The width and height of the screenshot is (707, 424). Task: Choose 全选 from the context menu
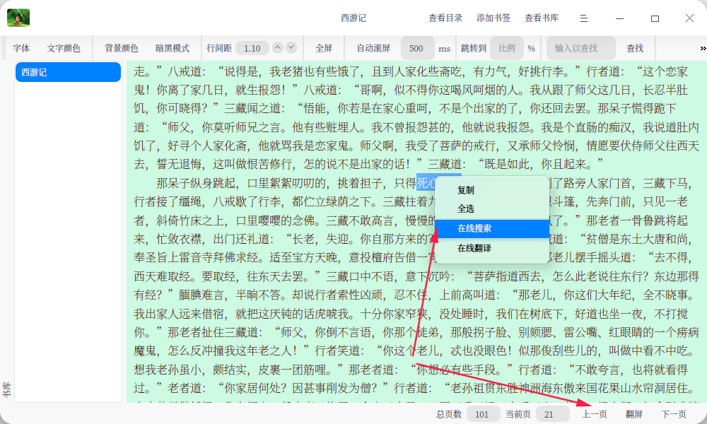click(x=492, y=208)
